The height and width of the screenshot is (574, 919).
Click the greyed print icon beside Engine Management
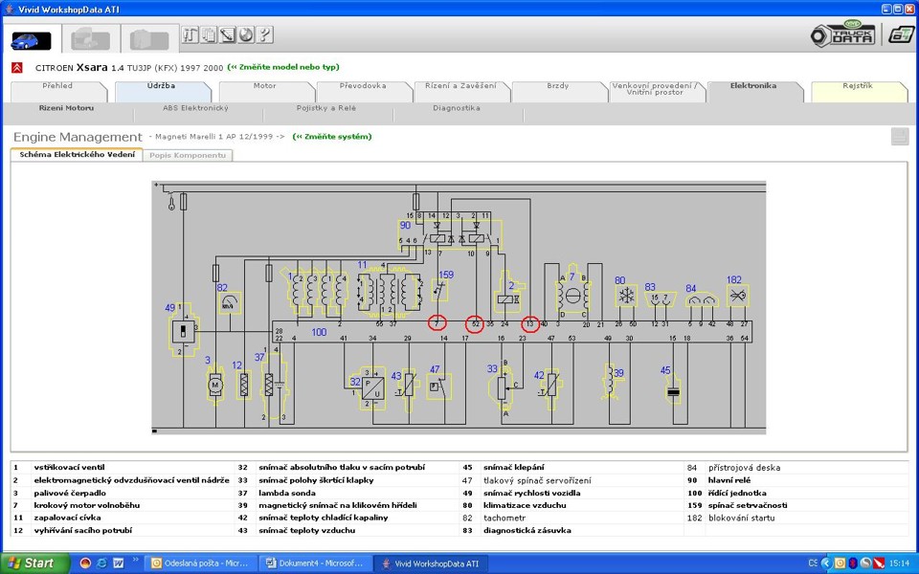pyautogui.click(x=900, y=137)
